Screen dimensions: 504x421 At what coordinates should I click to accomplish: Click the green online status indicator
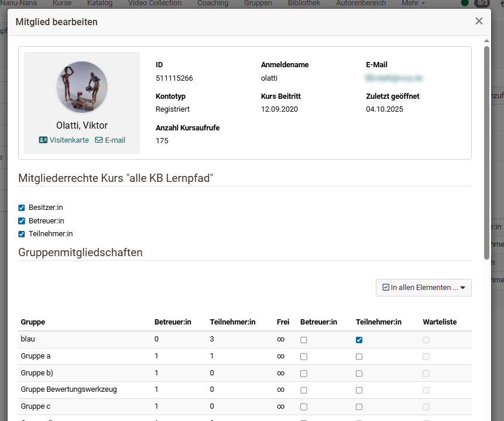point(465,4)
